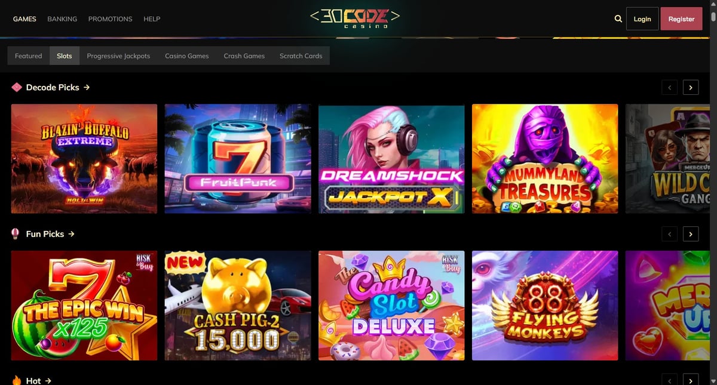Advance Decode Picks carousel with right arrow
This screenshot has height=385, width=717.
click(x=691, y=87)
